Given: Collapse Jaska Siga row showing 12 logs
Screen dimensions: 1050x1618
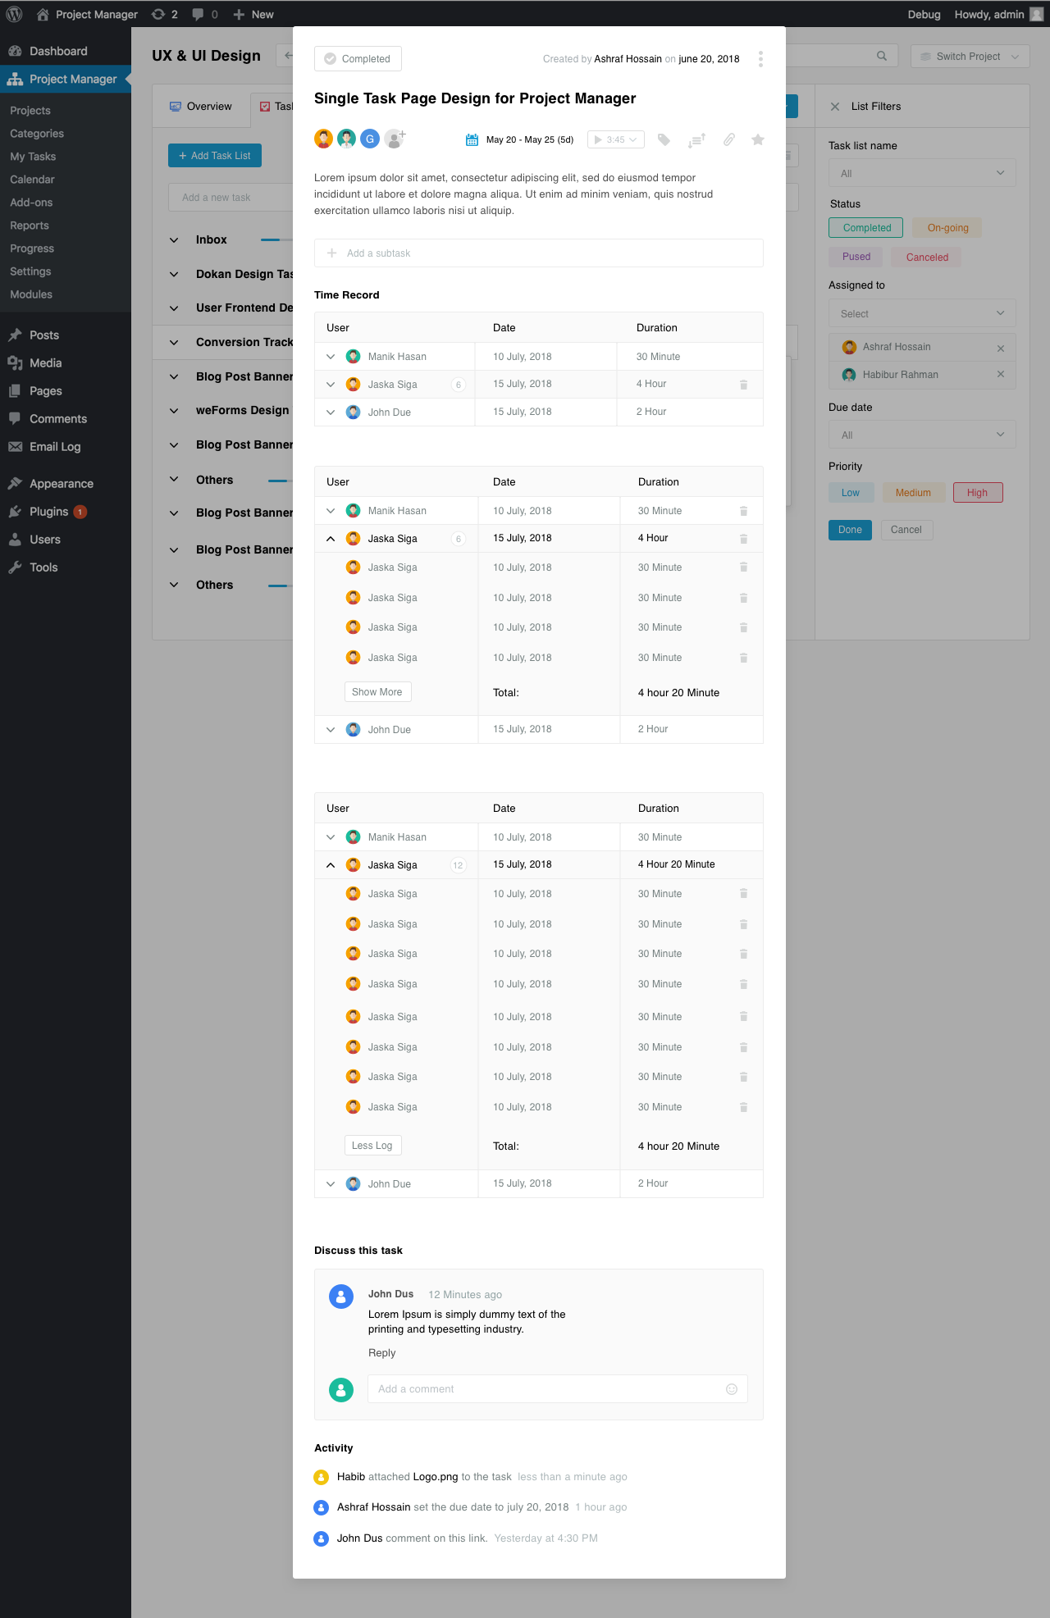Looking at the screenshot, I should pos(331,865).
